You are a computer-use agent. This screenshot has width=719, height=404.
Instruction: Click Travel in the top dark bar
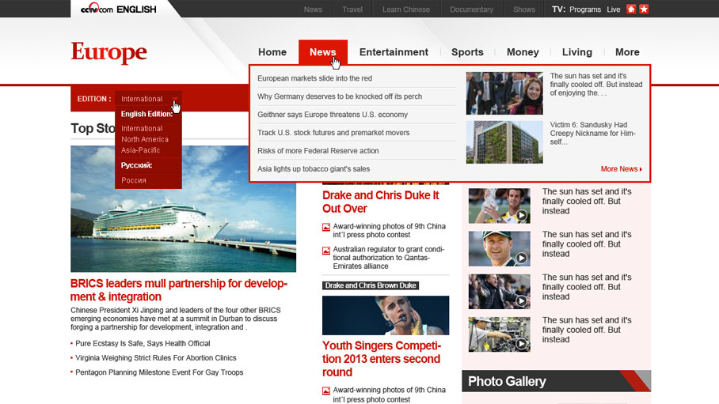[352, 9]
